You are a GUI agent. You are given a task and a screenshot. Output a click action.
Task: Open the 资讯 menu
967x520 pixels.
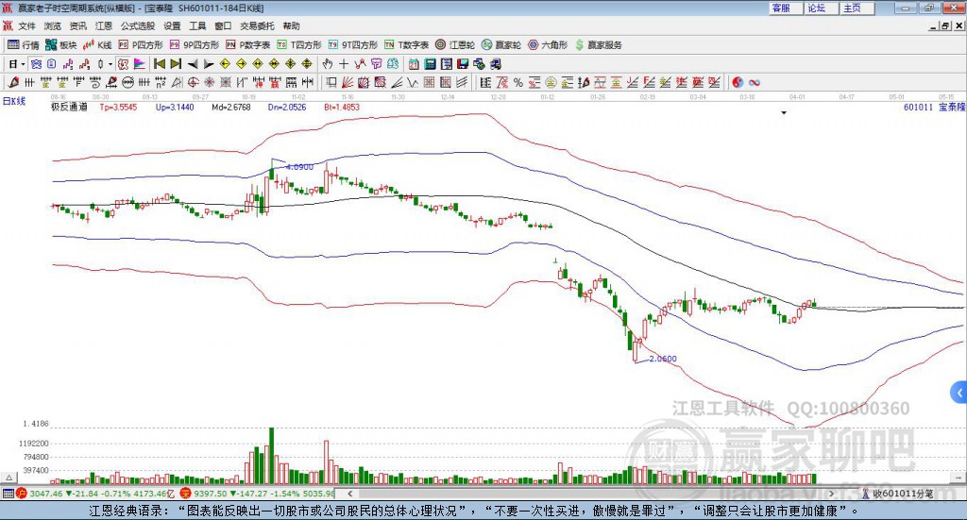click(x=77, y=25)
